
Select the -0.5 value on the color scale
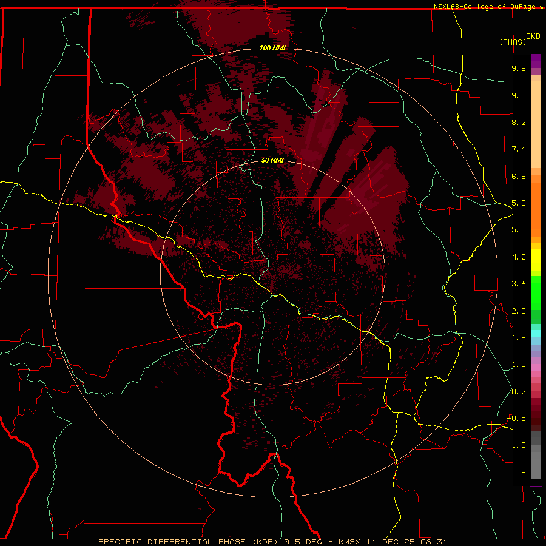coord(516,419)
